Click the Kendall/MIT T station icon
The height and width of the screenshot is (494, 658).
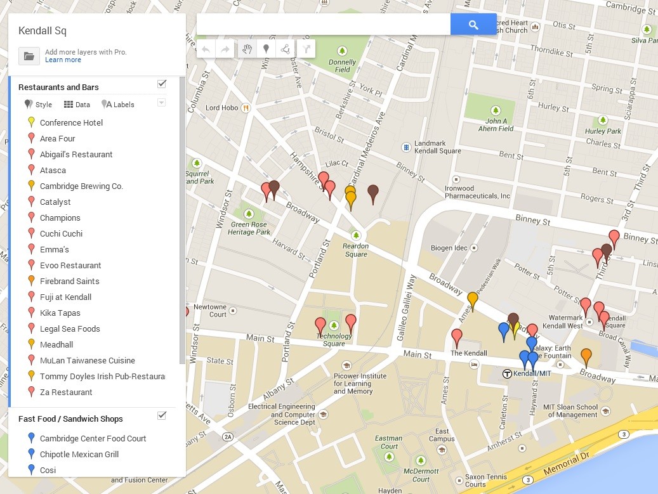tap(507, 374)
